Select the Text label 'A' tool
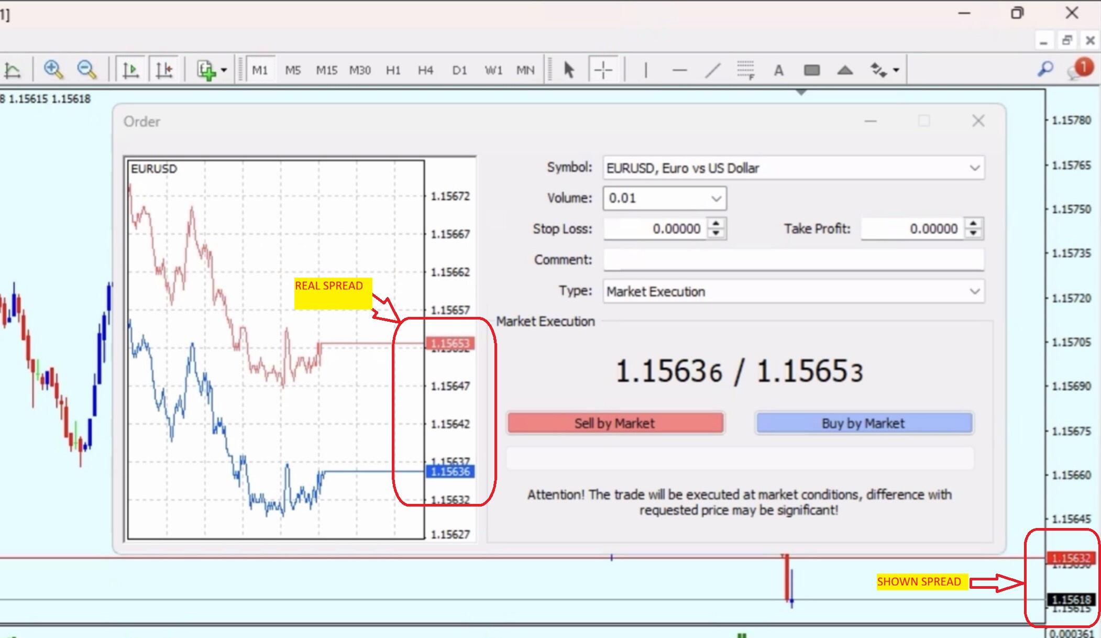 778,70
